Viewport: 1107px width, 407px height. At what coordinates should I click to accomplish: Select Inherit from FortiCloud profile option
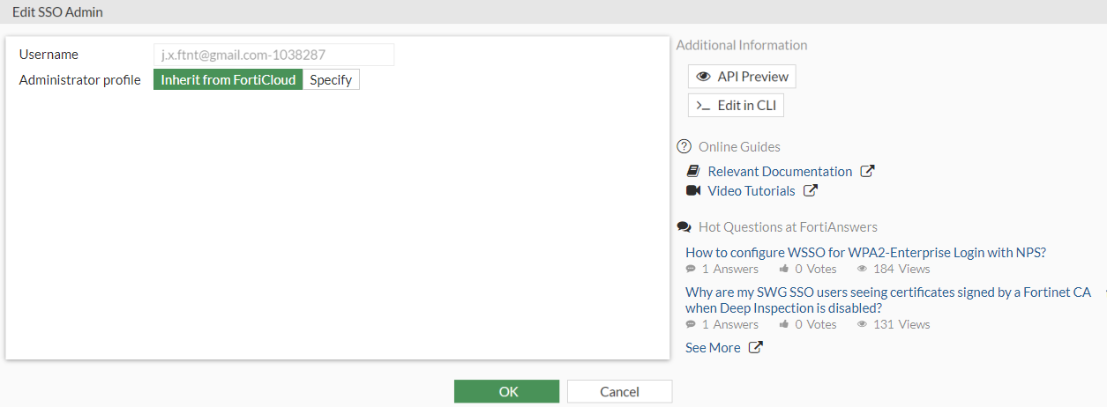point(228,80)
